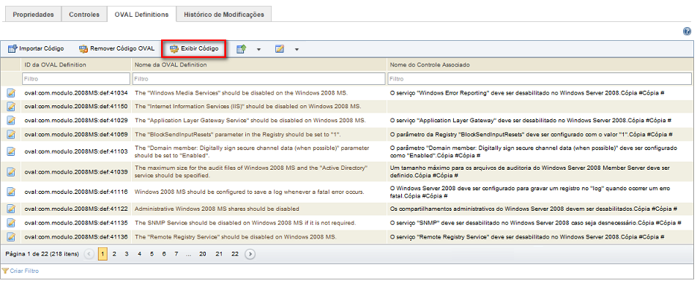Open the Histórico de Modificações tab
Viewport: 697px width, 281px height.
pyautogui.click(x=223, y=15)
